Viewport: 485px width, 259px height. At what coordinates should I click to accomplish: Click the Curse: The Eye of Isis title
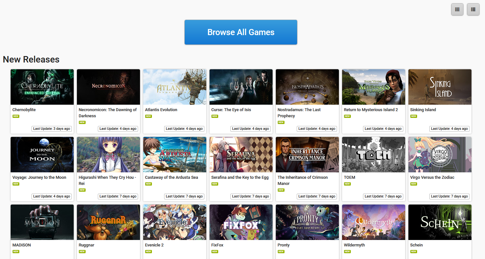pyautogui.click(x=231, y=110)
